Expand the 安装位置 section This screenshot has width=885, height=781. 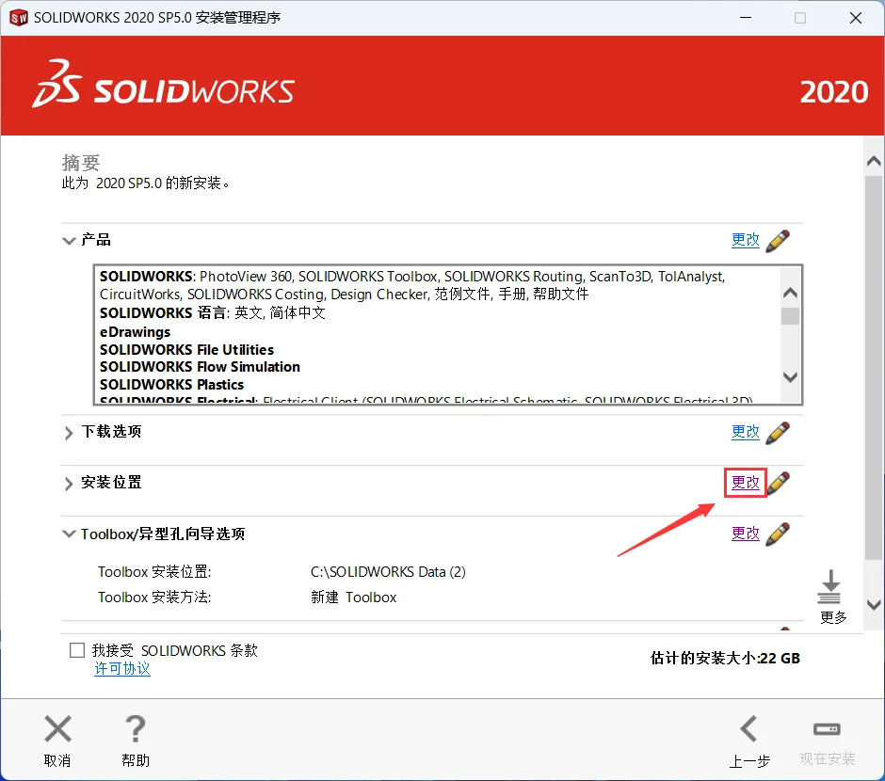(69, 484)
